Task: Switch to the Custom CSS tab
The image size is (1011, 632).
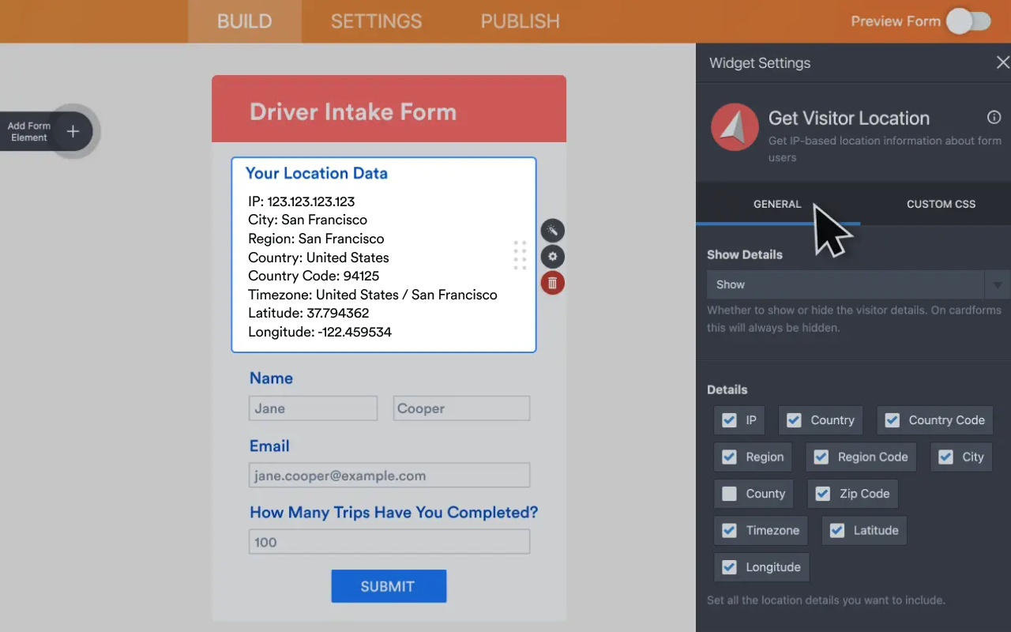Action: [941, 204]
